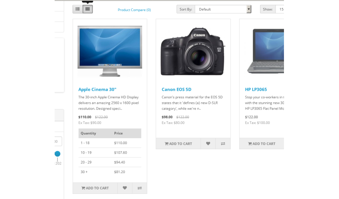Open the HP LP3065 title link
The width and height of the screenshot is (339, 199).
(x=256, y=90)
